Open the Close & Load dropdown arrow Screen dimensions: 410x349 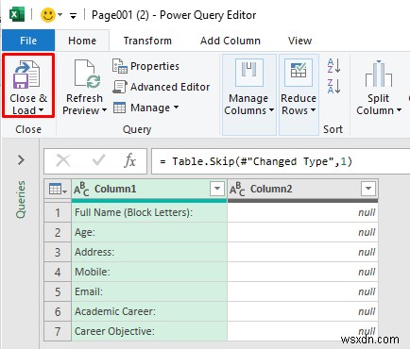[42, 110]
